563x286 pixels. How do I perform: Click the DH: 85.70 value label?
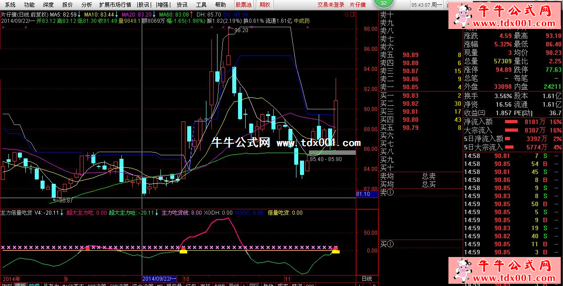[210, 14]
